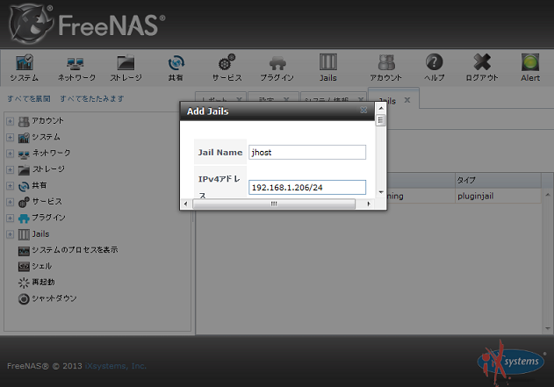Expand the ストレージ tree node
The image size is (554, 387).
click(10, 170)
